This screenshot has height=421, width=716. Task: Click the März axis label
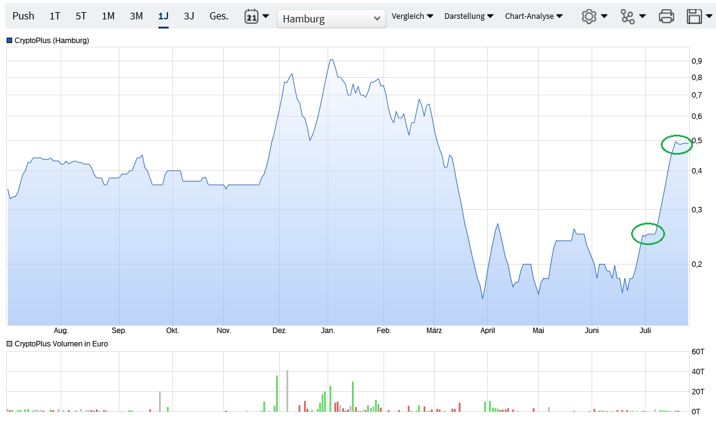434,331
